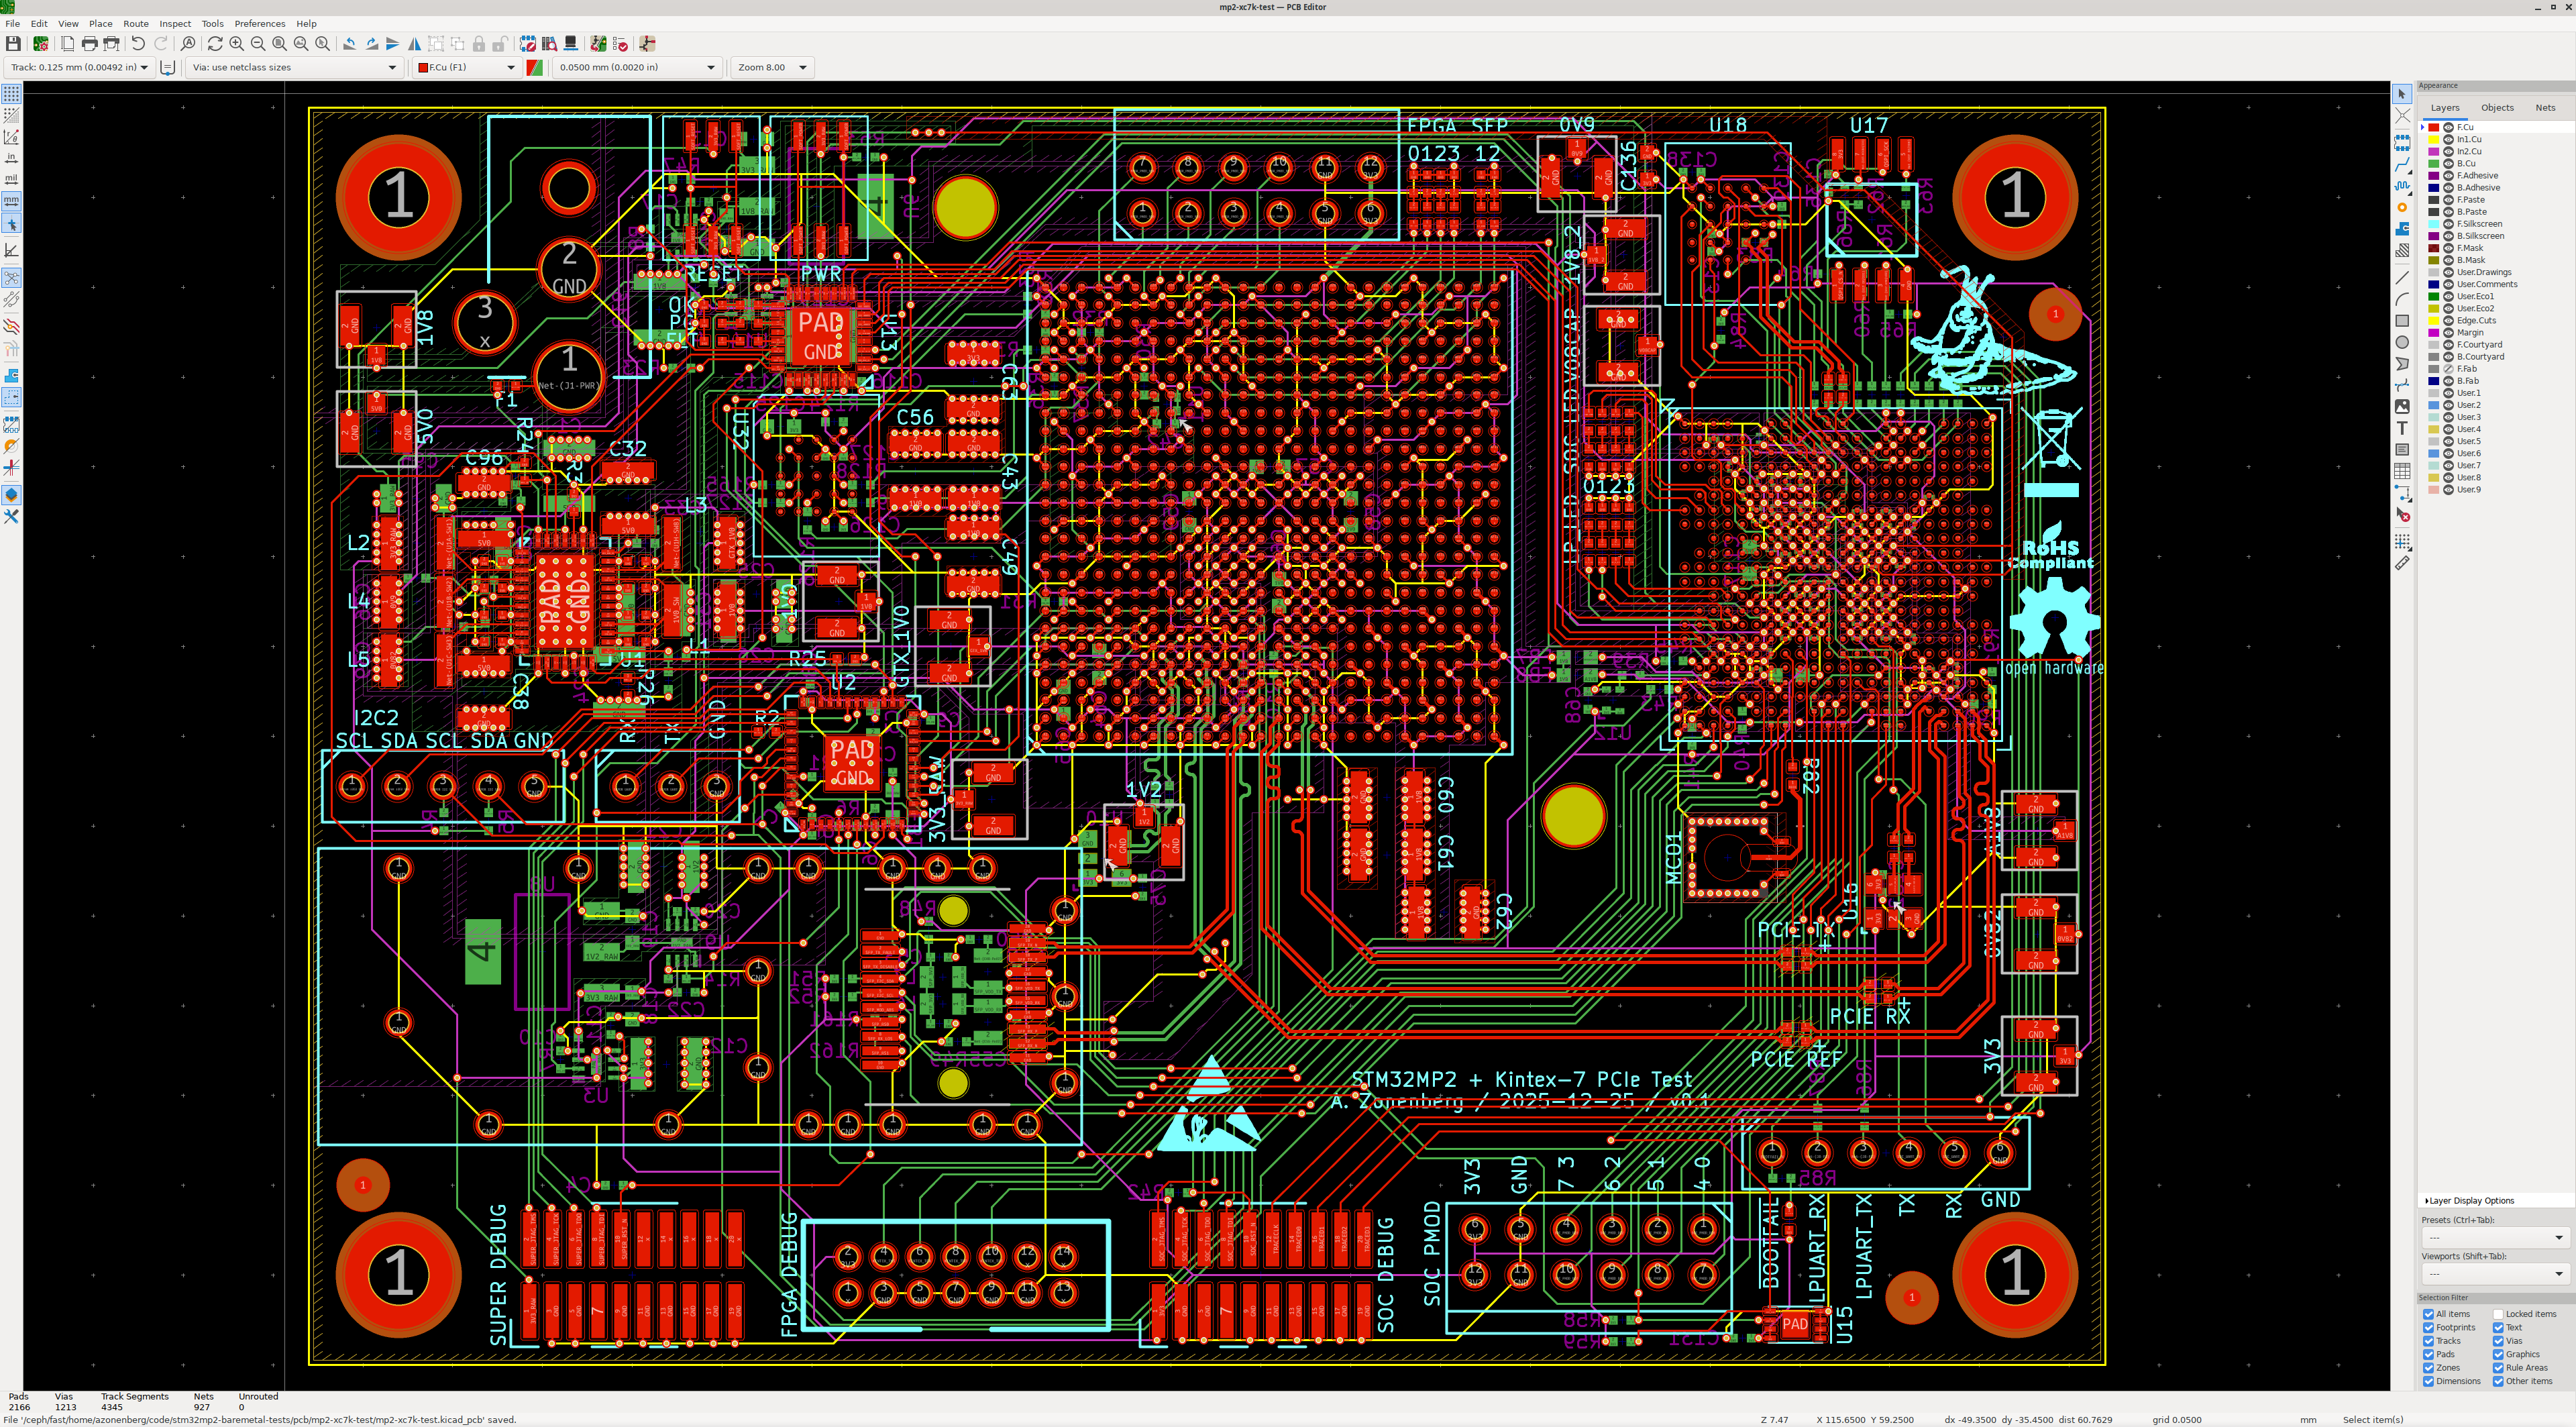Choose the Draw Circle tool

[2402, 343]
